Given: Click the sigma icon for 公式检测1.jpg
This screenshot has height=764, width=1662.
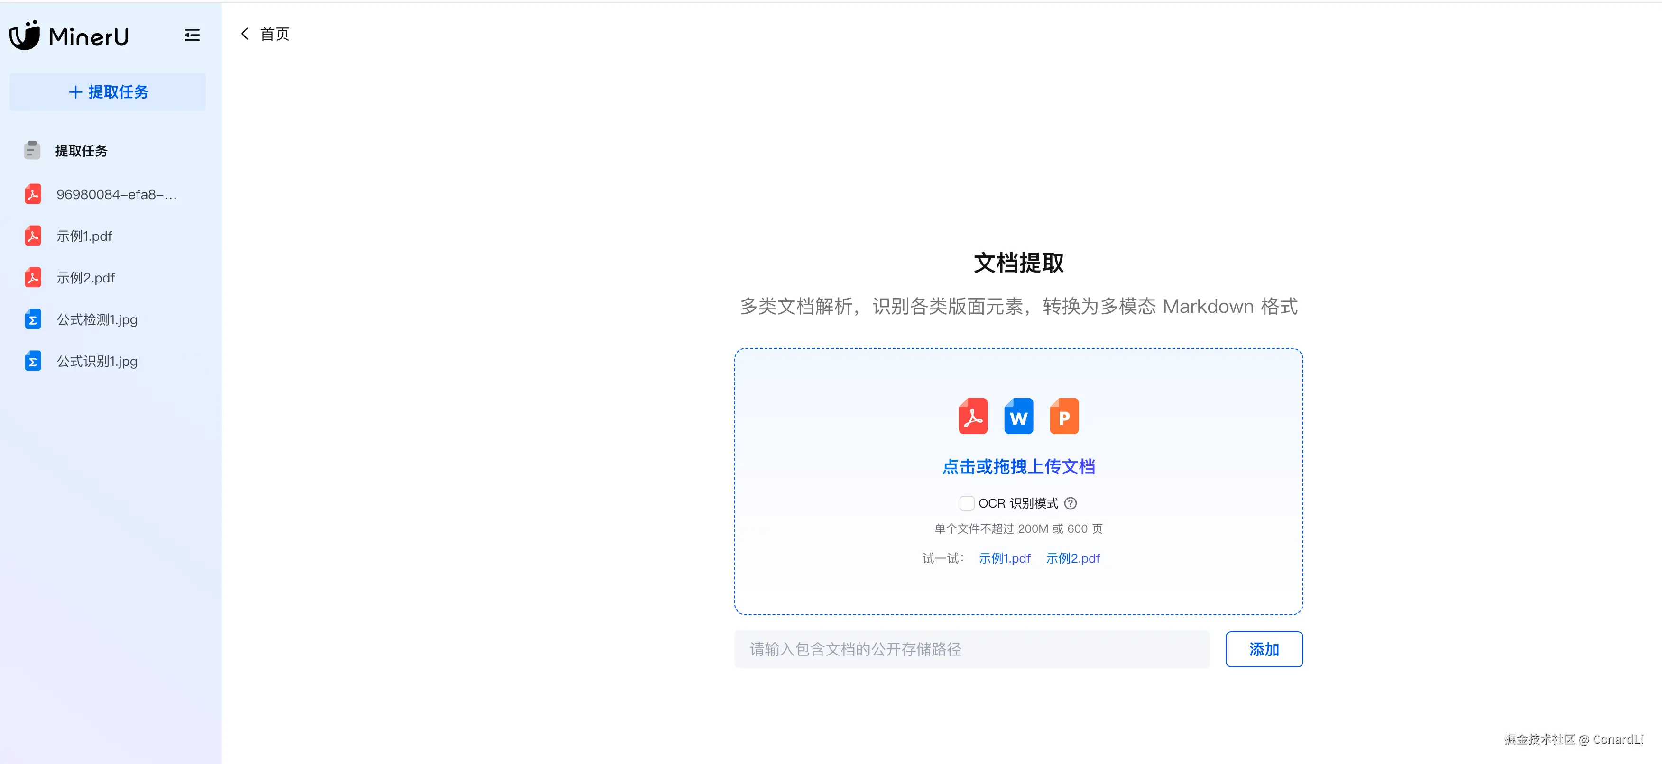Looking at the screenshot, I should point(33,320).
